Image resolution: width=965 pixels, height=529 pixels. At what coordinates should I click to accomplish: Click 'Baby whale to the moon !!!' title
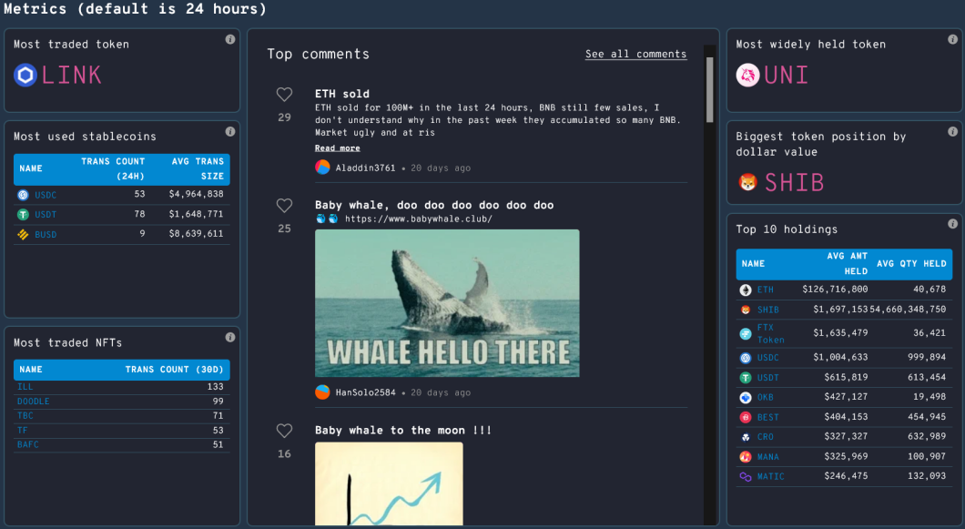tap(403, 430)
